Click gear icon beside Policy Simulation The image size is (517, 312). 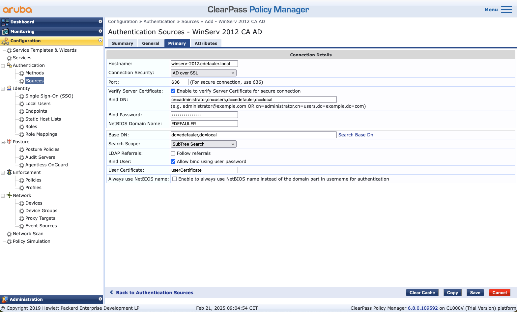(x=9, y=241)
